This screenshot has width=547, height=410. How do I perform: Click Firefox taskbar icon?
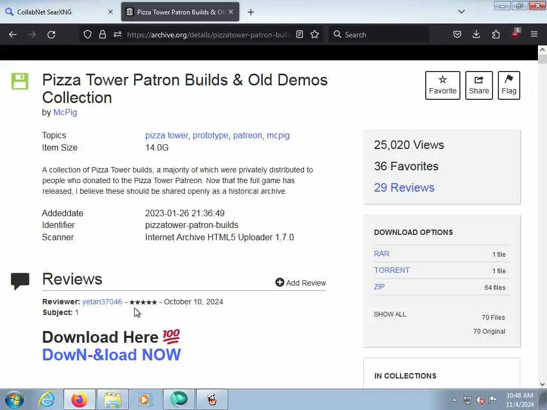(80, 399)
